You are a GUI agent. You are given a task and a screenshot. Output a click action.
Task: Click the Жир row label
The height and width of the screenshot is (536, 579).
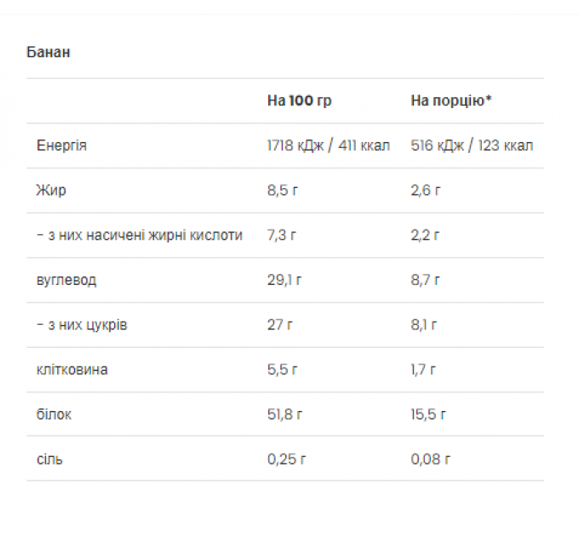[51, 191]
